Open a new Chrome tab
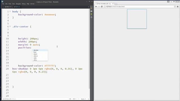 [116, 4]
